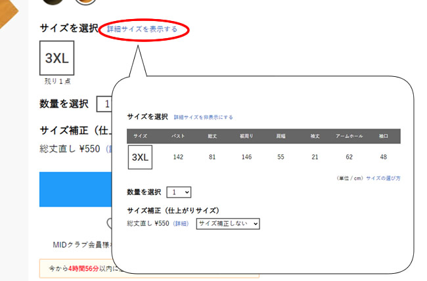Select the orange-brown color swatch
Screen dimensions: 427x281
85,1
